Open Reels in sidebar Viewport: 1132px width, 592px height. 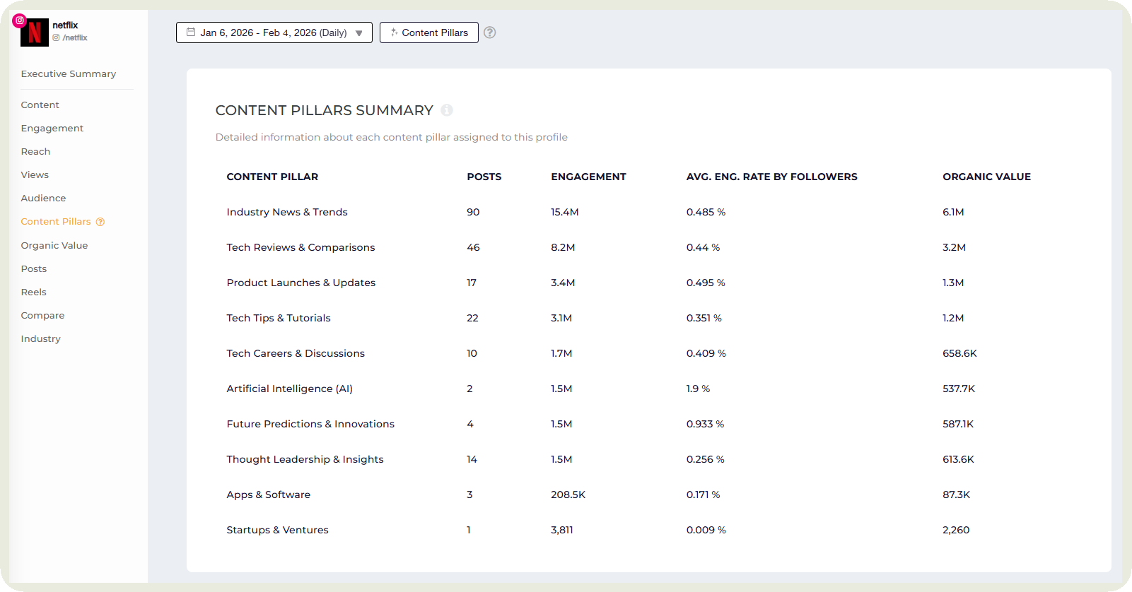click(34, 292)
